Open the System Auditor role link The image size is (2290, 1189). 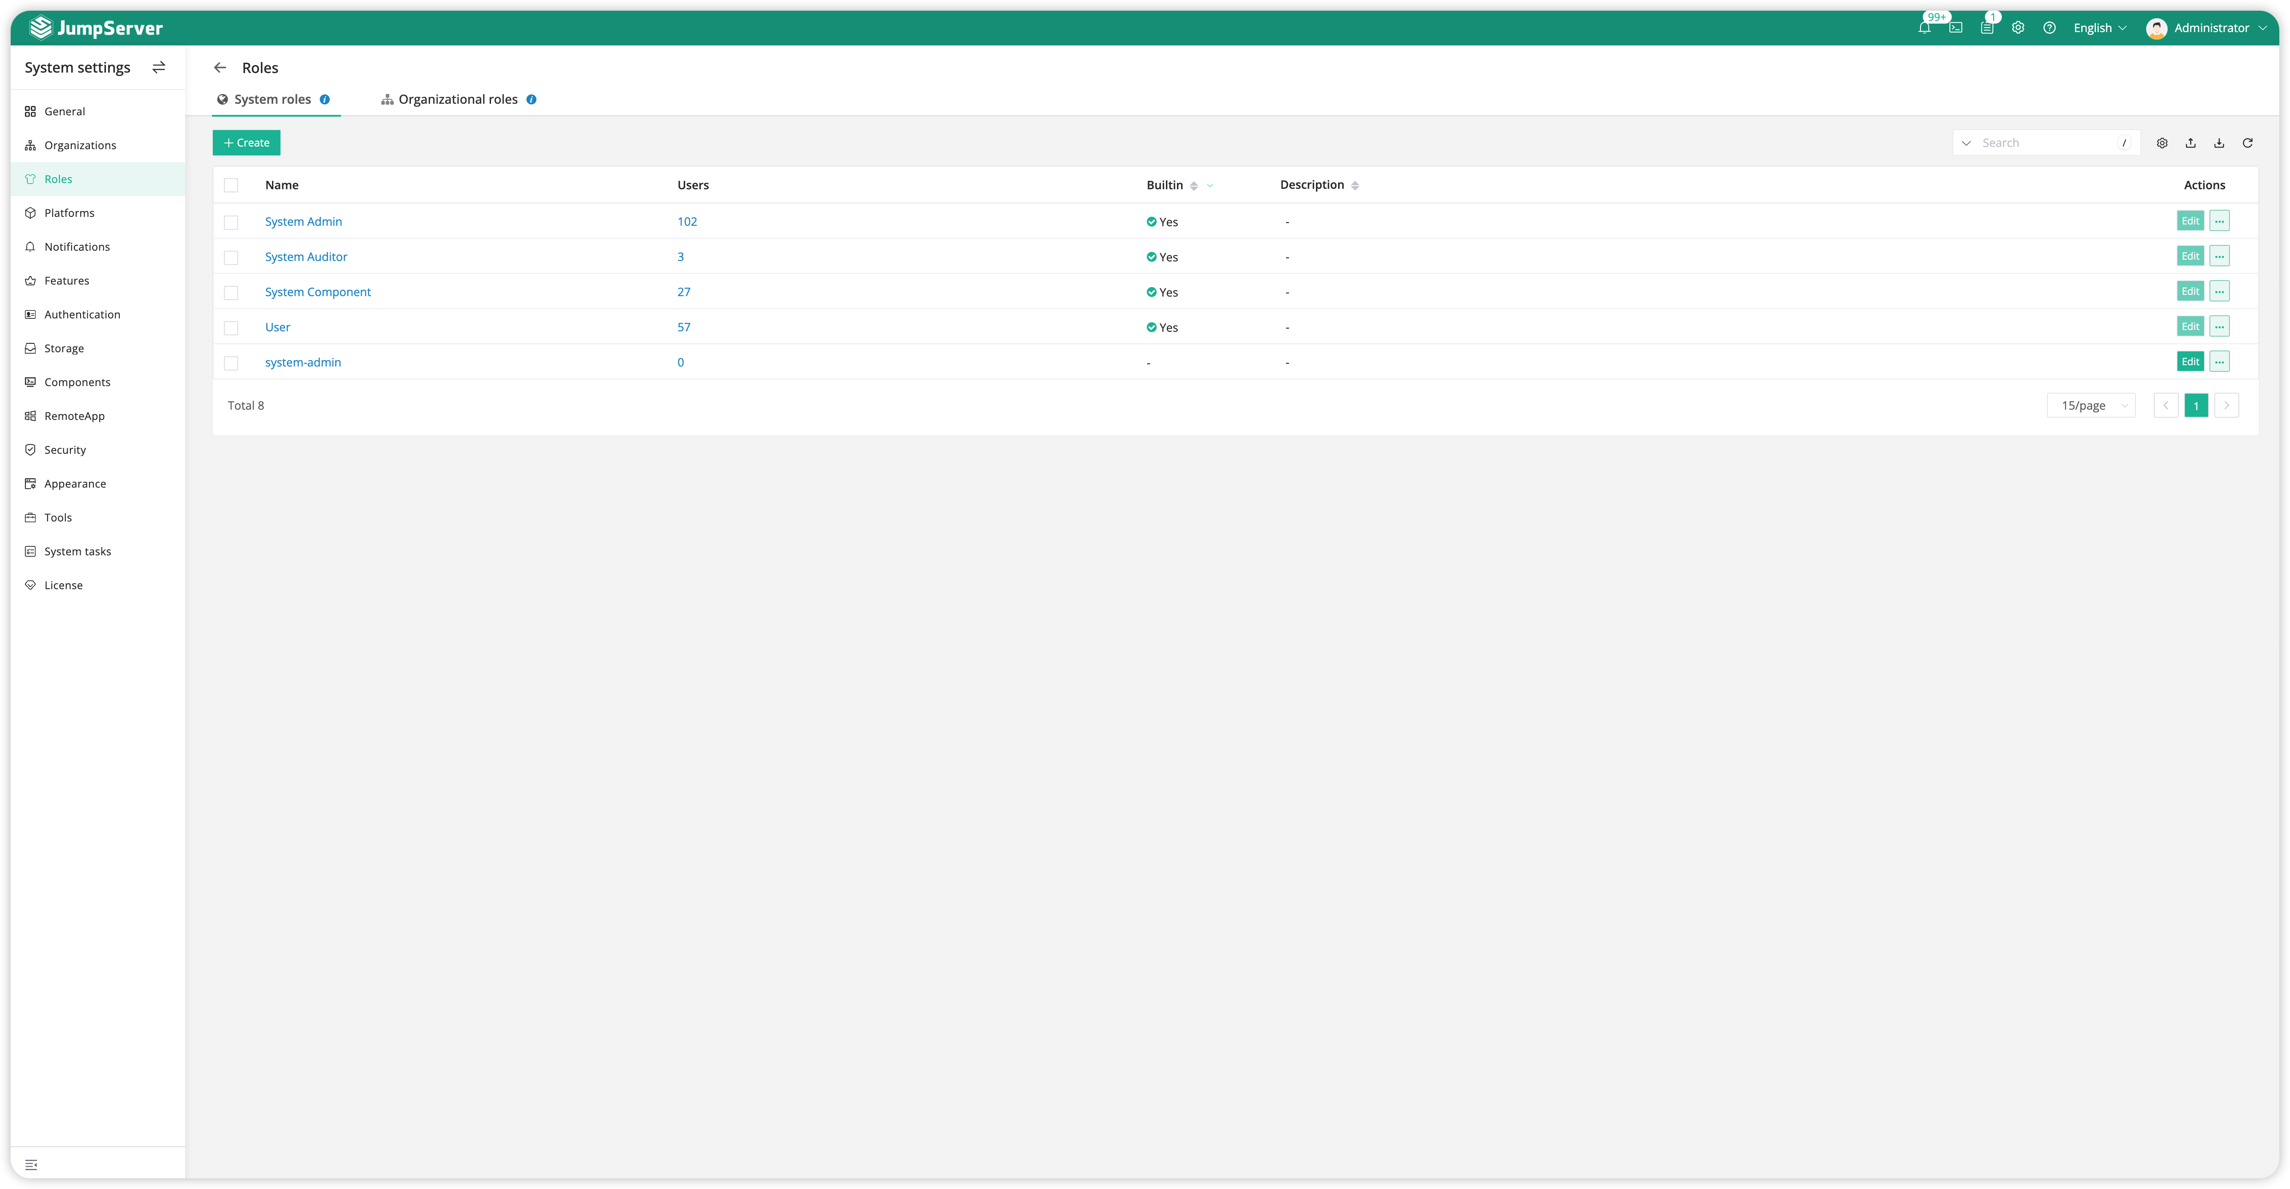click(x=306, y=256)
